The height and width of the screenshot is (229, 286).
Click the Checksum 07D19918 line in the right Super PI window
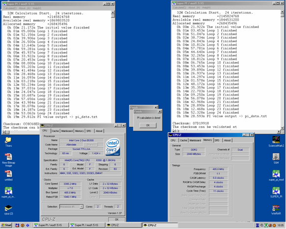click(x=191, y=123)
